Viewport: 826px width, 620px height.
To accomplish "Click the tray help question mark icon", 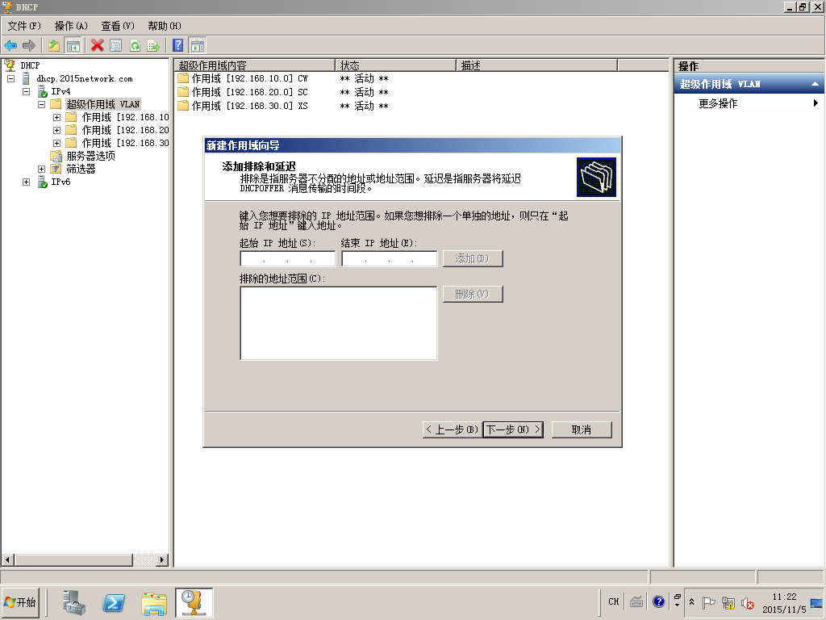I will pyautogui.click(x=658, y=601).
